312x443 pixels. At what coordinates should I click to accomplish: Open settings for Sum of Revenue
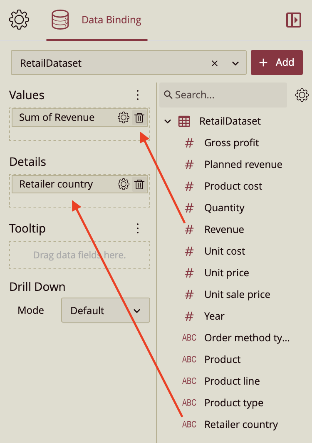(x=124, y=118)
